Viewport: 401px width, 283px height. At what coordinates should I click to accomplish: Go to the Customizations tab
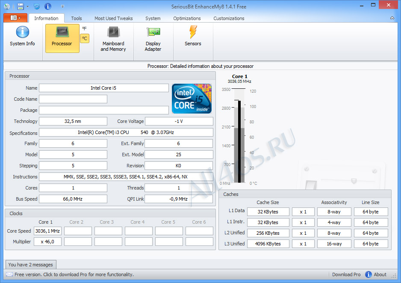pyautogui.click(x=229, y=18)
